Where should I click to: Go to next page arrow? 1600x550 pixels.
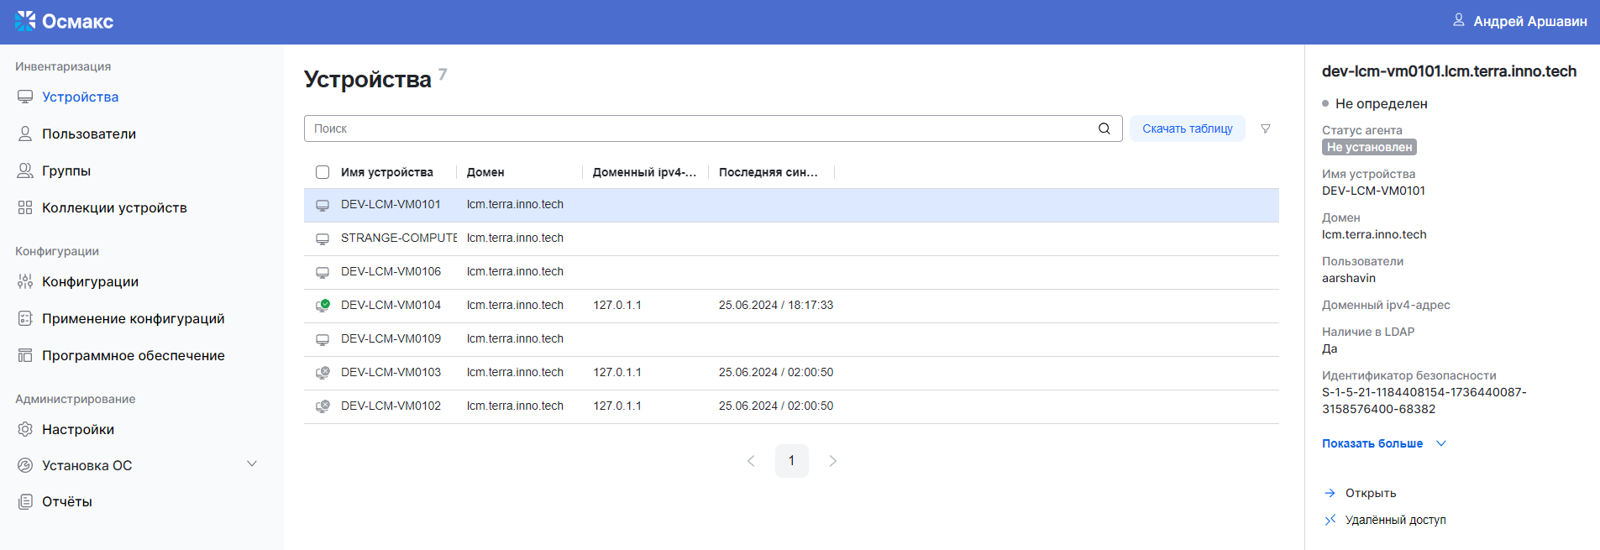click(x=832, y=461)
